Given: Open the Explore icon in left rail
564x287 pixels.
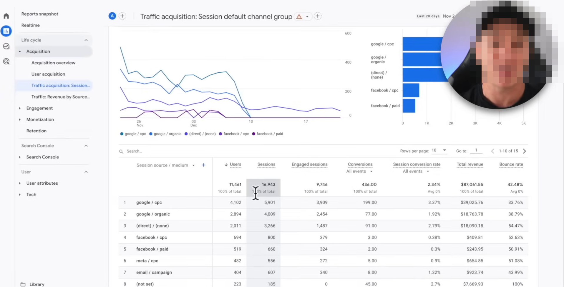Looking at the screenshot, I should pyautogui.click(x=6, y=46).
